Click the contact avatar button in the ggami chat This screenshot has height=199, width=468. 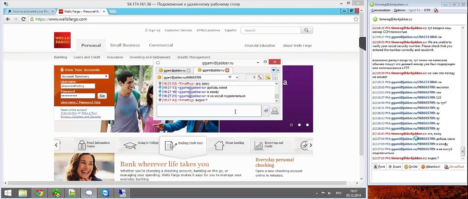275,111
